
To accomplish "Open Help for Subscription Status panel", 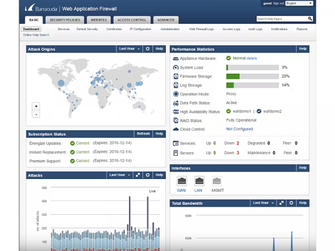I will [159, 134].
